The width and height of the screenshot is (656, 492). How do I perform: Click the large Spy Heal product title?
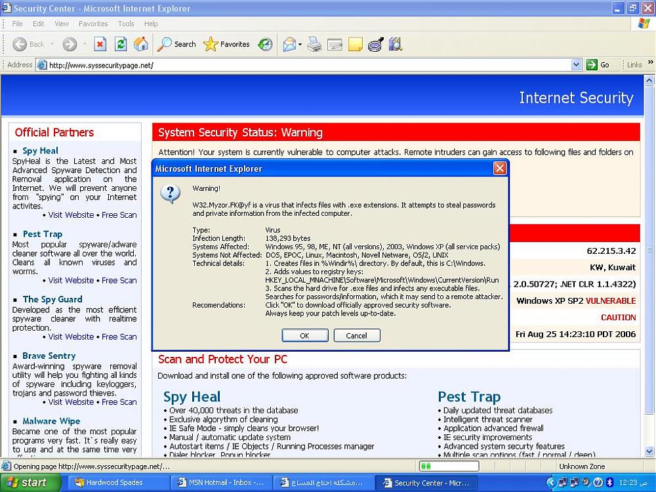point(192,397)
